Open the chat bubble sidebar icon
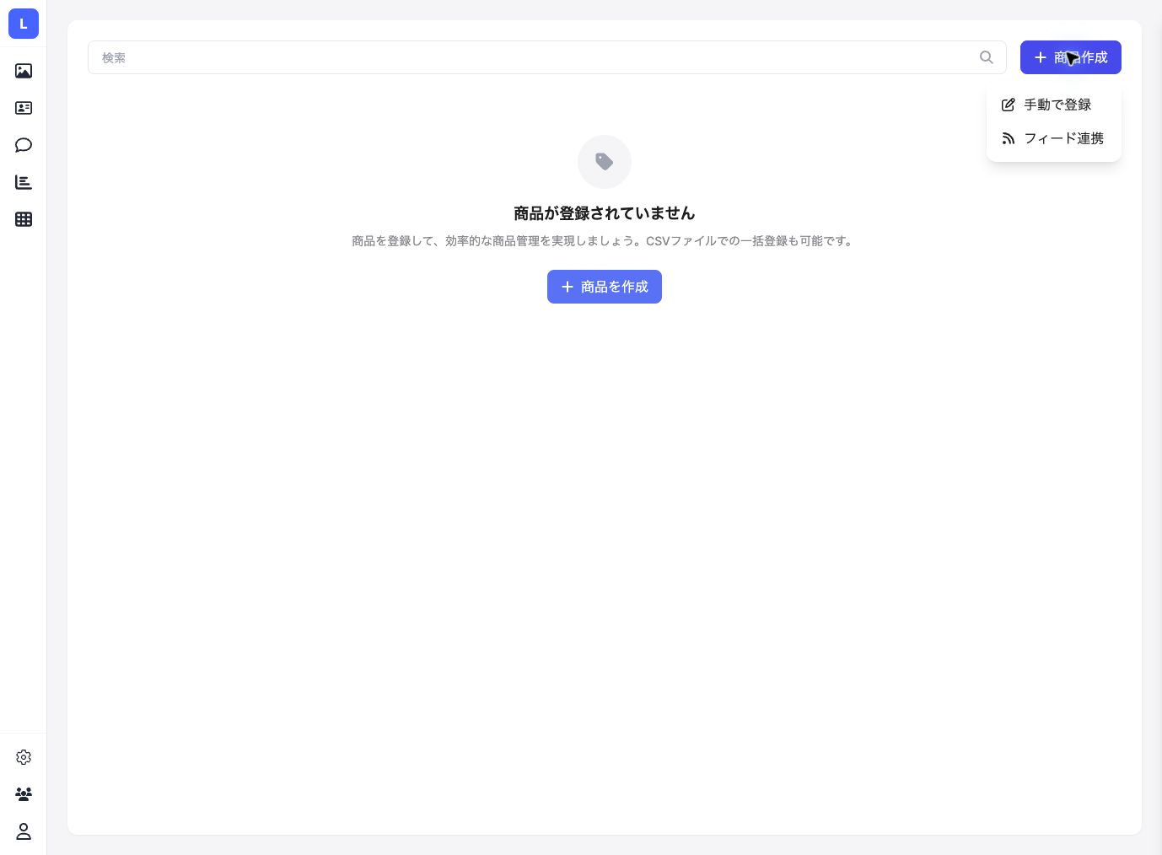 tap(24, 145)
